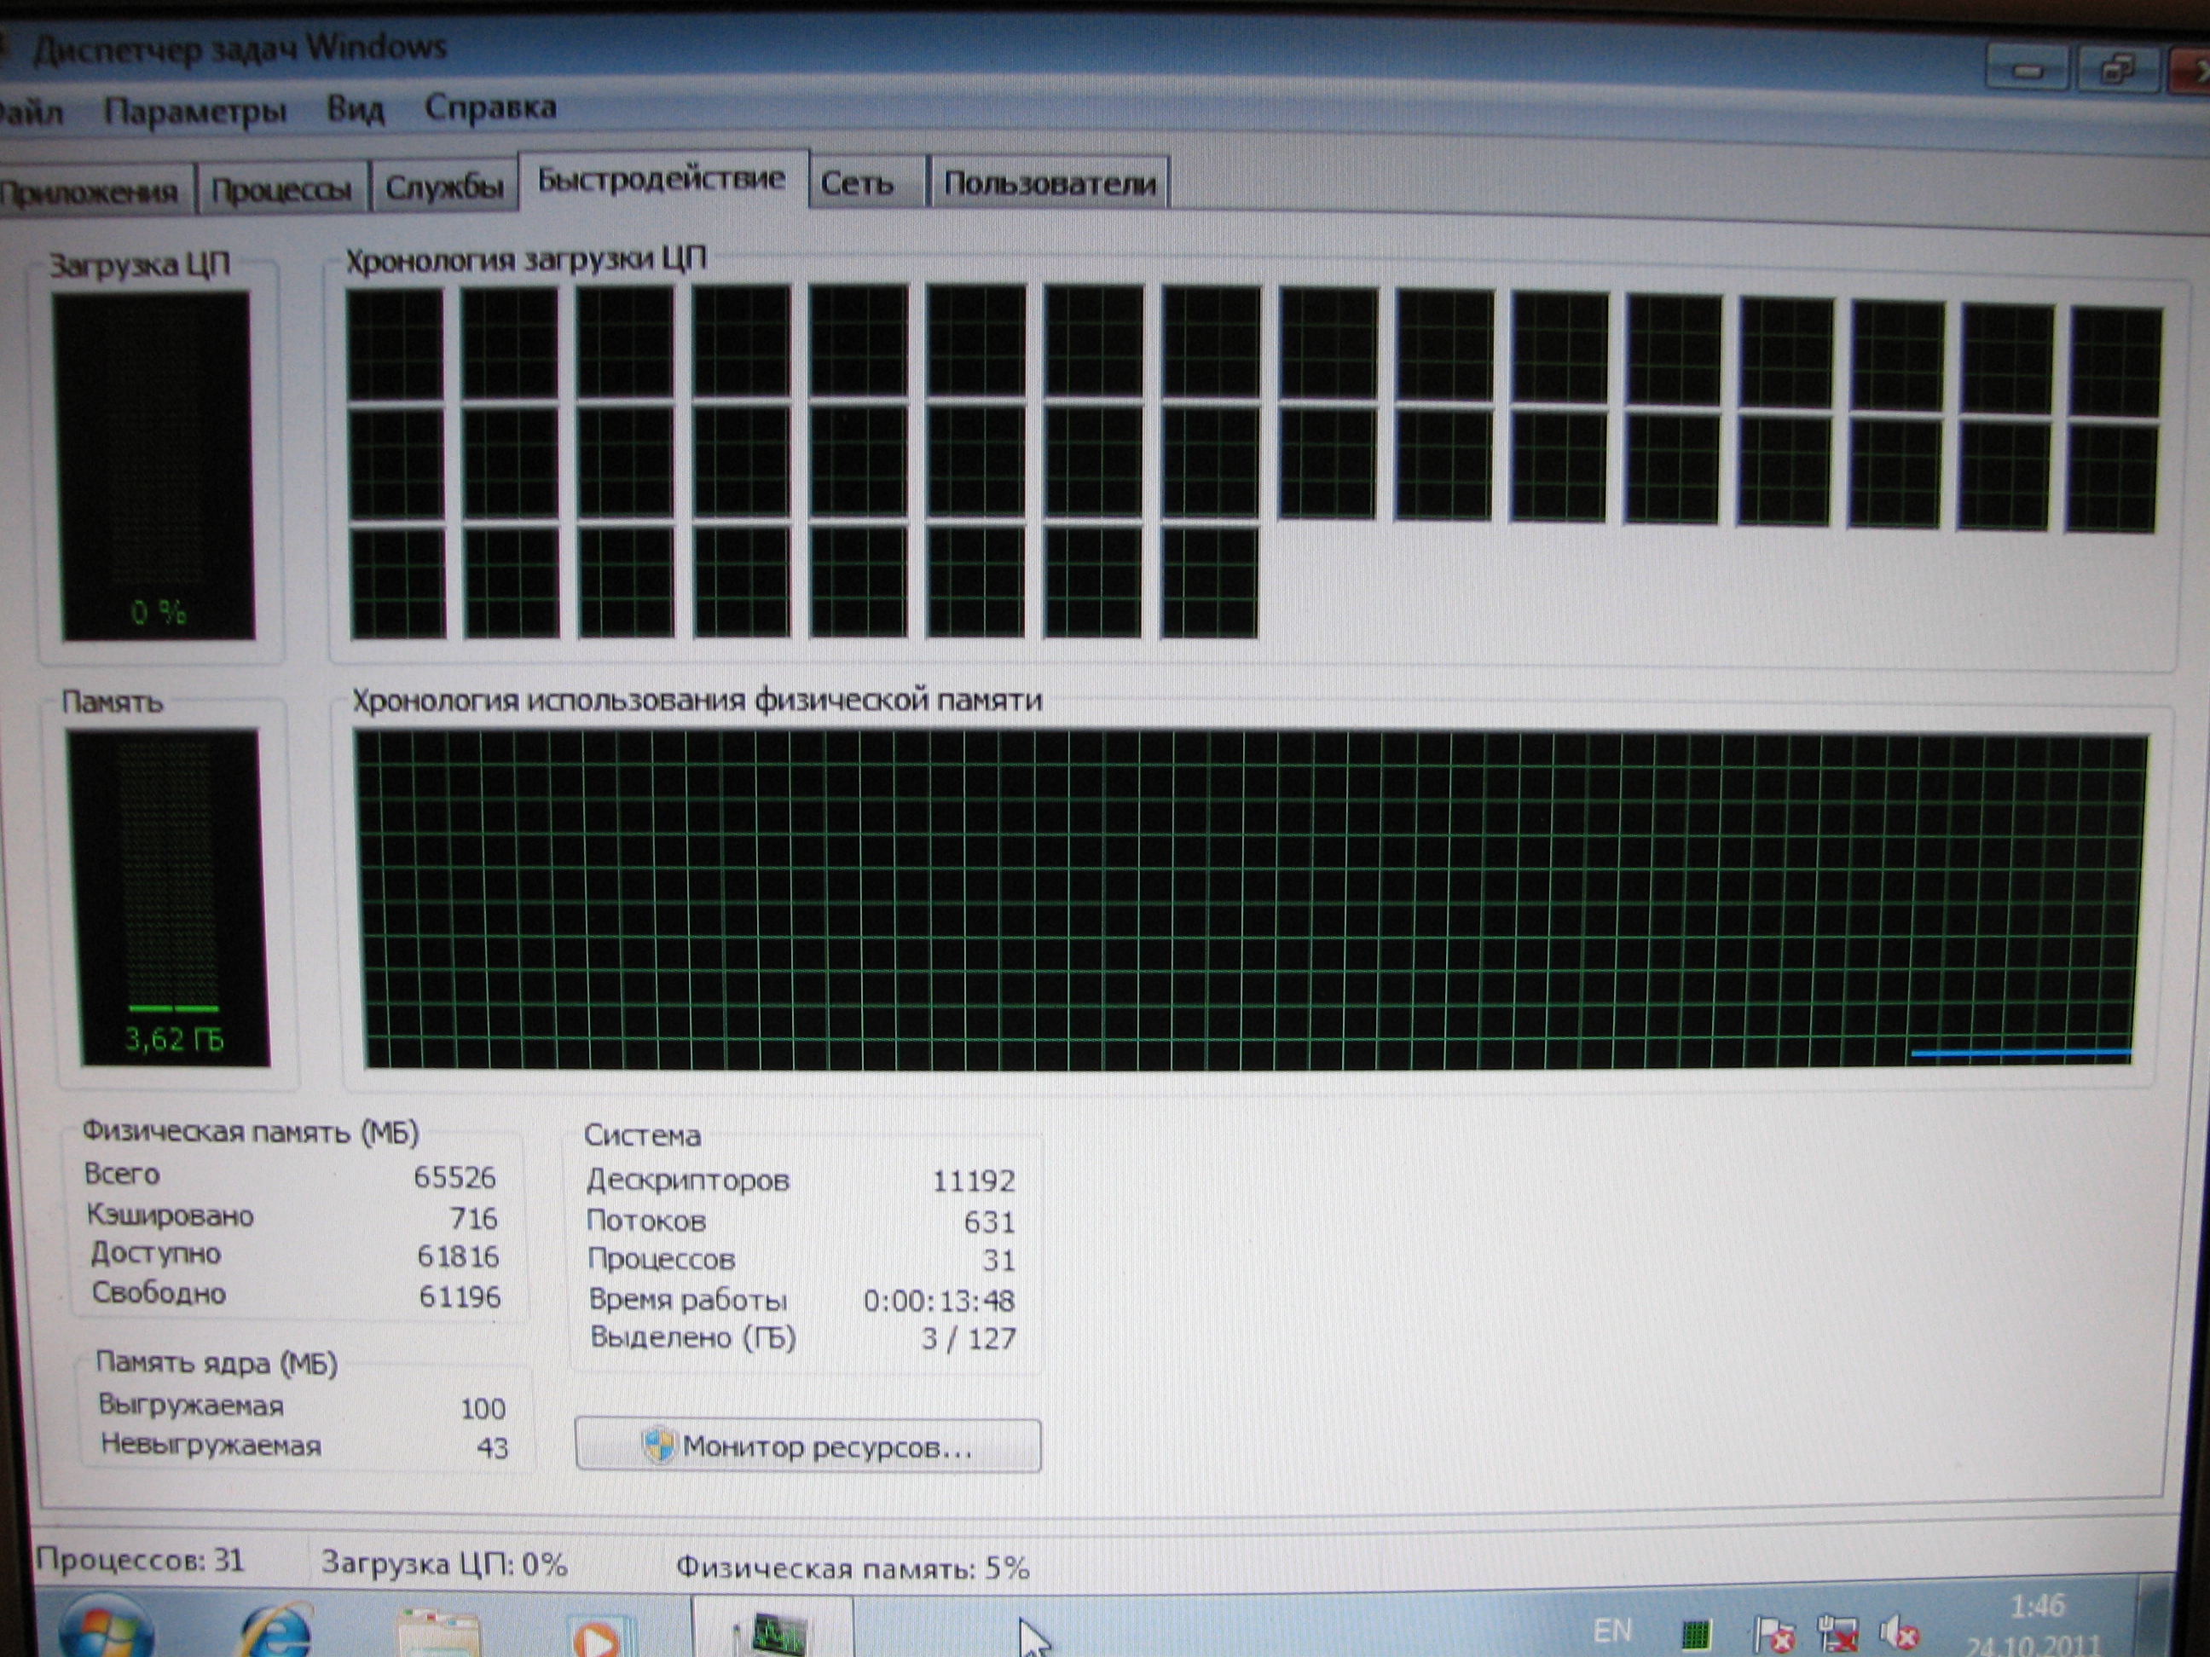Viewport: 2210px width, 1657px height.
Task: Launch Internet Explorer from the taskbar
Action: pos(277,1630)
